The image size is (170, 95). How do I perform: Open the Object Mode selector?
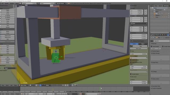coord(24,85)
